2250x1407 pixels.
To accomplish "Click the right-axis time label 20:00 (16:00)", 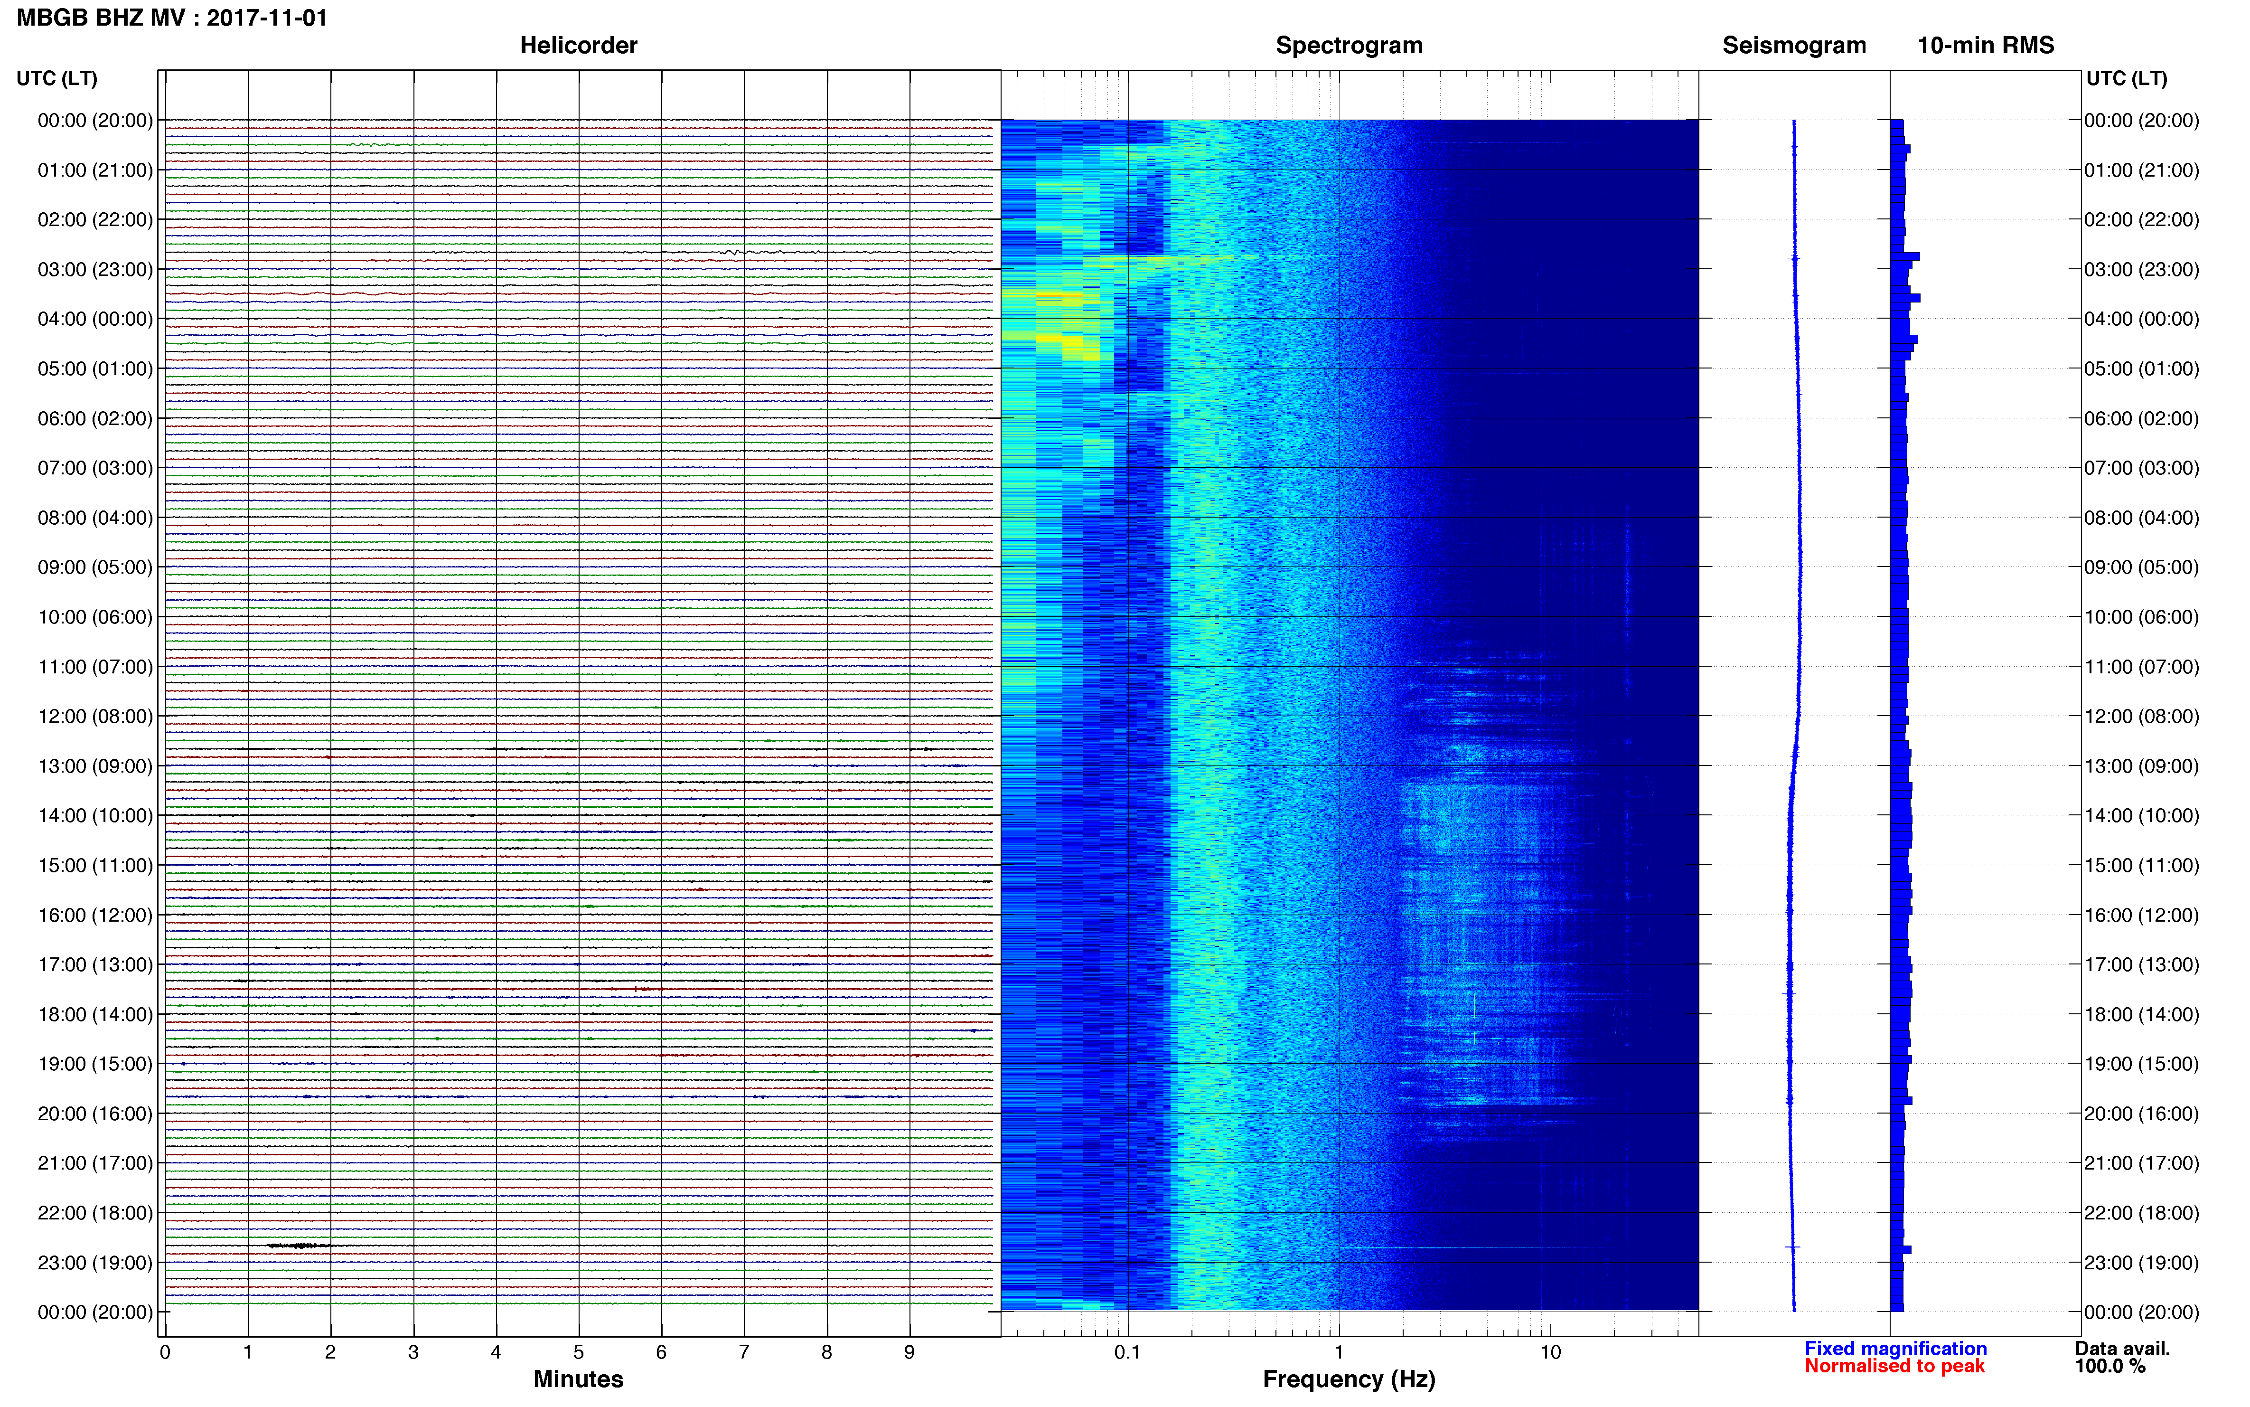I will (x=2141, y=1114).
